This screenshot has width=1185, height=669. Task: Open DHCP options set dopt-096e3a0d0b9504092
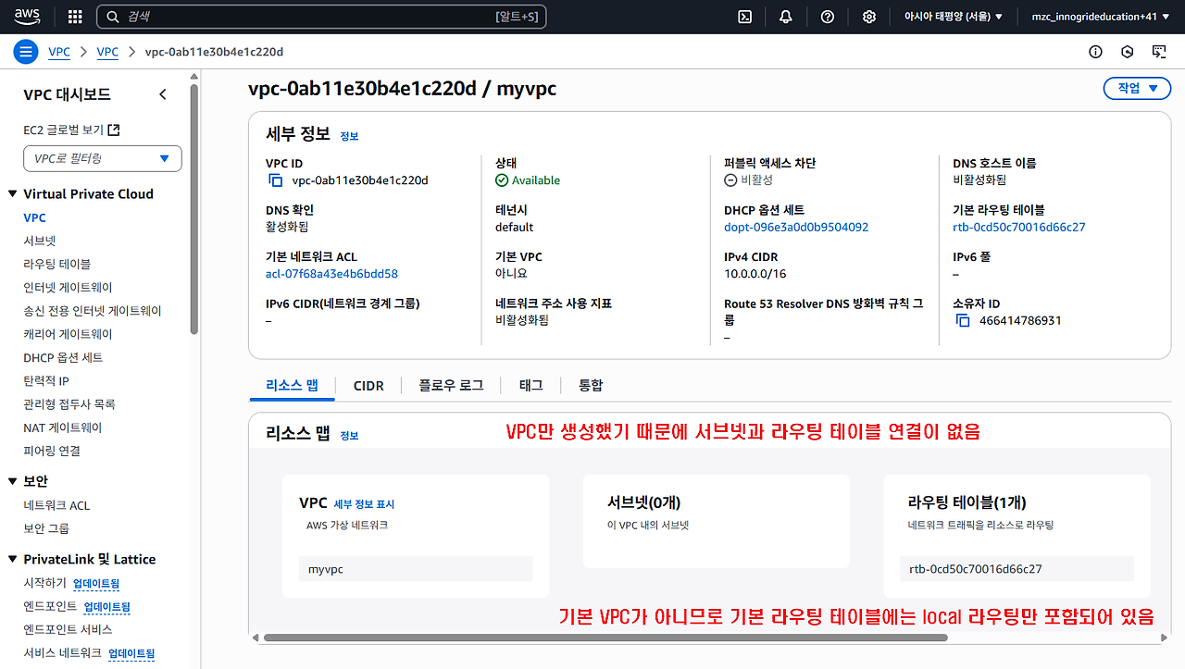[x=796, y=227]
